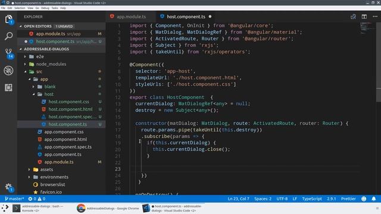
Task: Place cursor on empty line 23
Action: pyautogui.click(x=245, y=169)
